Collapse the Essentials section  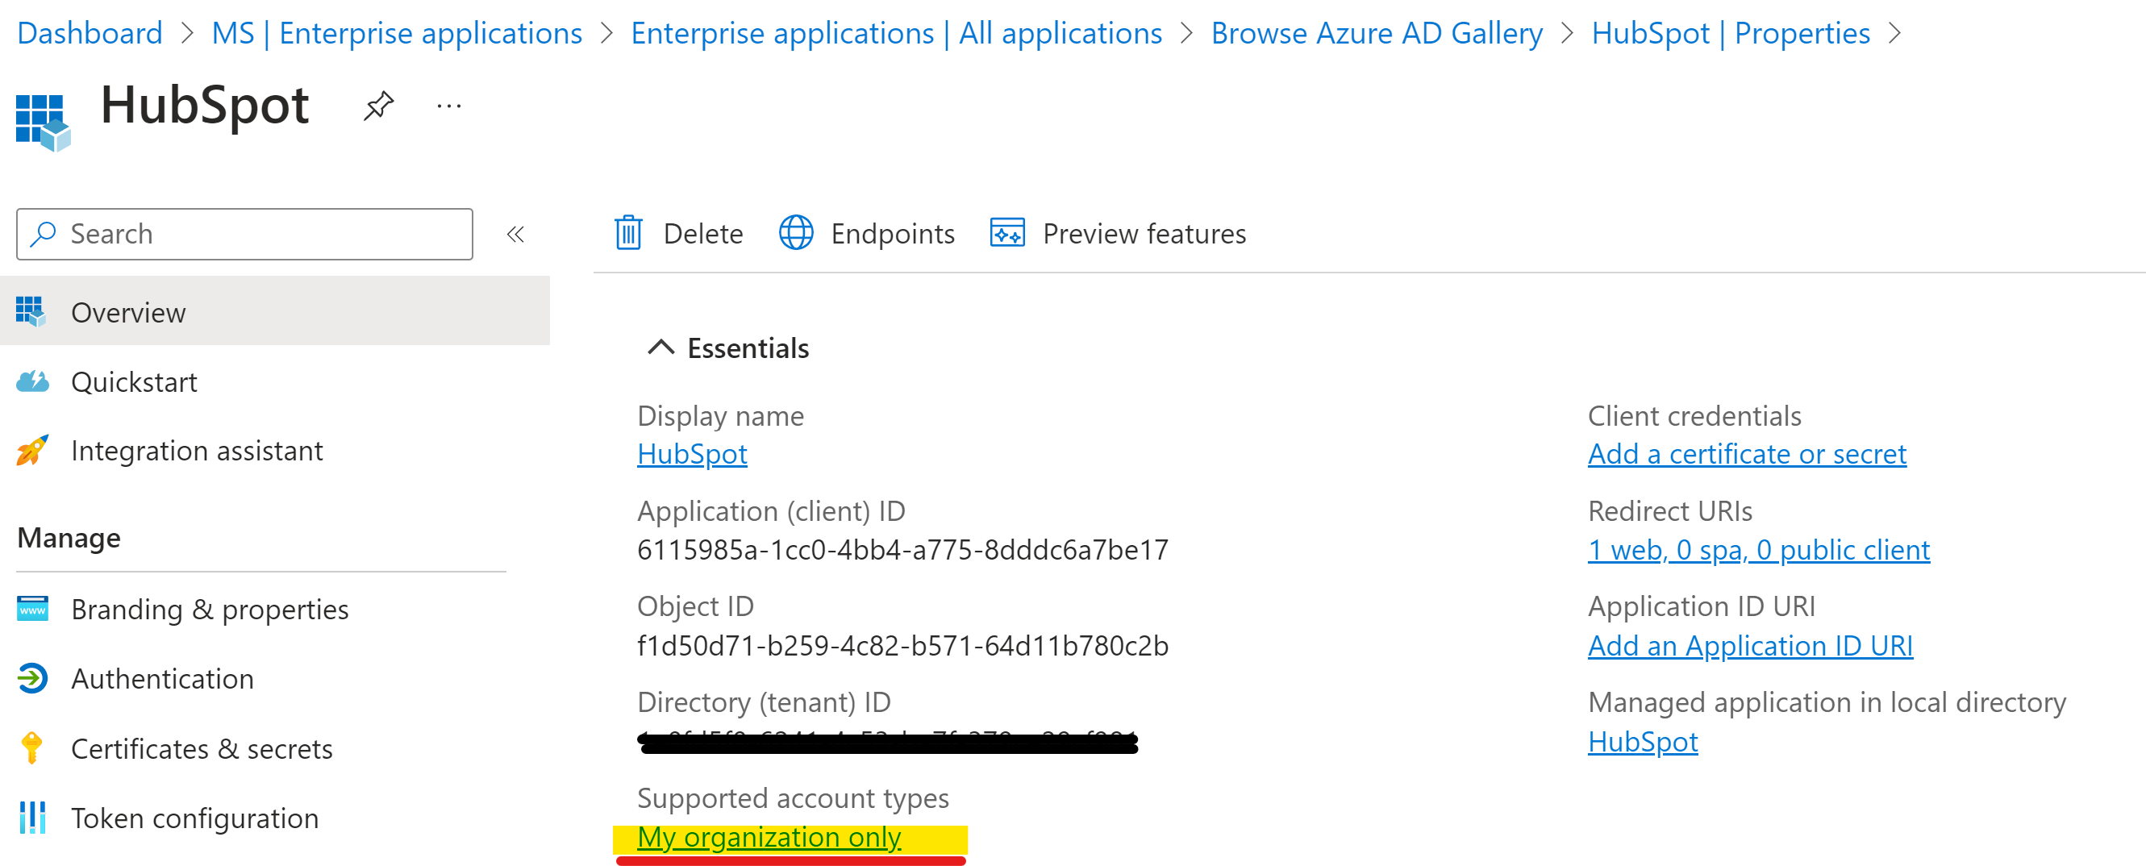tap(660, 348)
